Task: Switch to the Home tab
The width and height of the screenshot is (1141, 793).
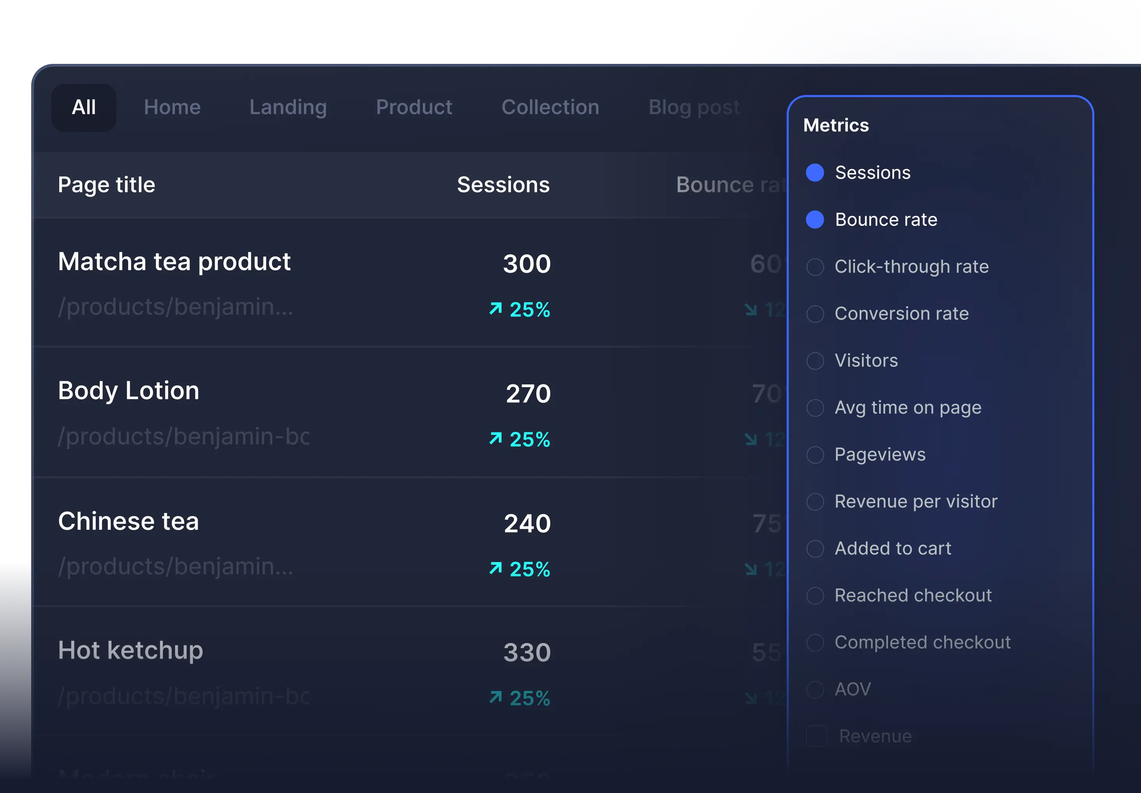Action: click(x=173, y=107)
